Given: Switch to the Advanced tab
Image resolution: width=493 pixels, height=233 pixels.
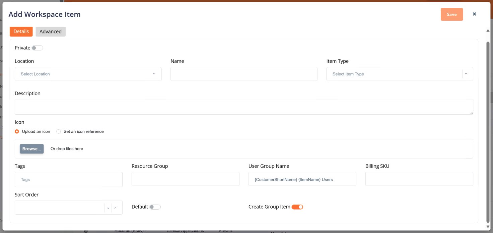Looking at the screenshot, I should coord(51,31).
